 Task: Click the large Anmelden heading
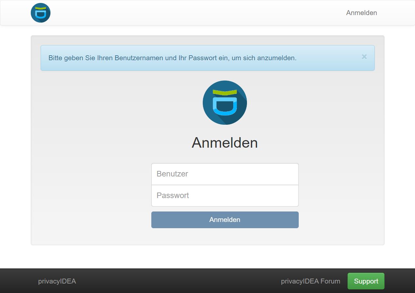pos(225,143)
